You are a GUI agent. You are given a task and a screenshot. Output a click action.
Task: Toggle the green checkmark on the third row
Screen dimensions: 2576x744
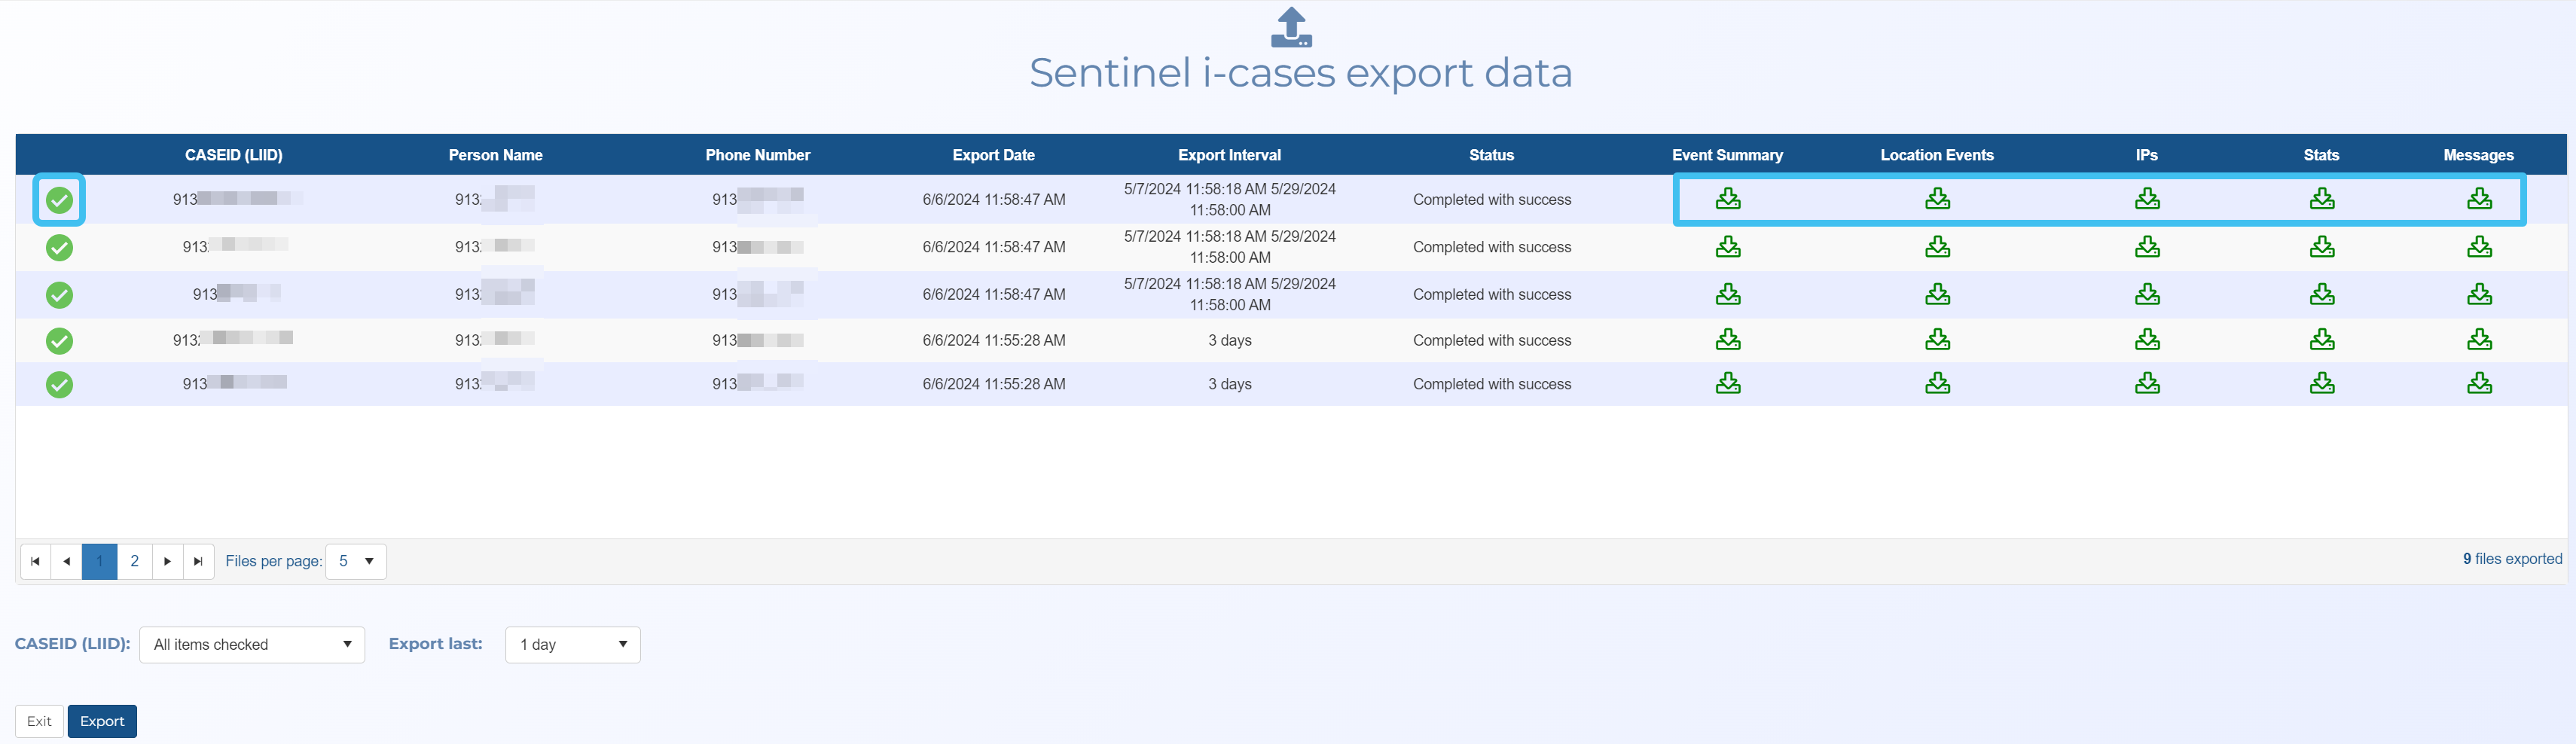click(60, 295)
